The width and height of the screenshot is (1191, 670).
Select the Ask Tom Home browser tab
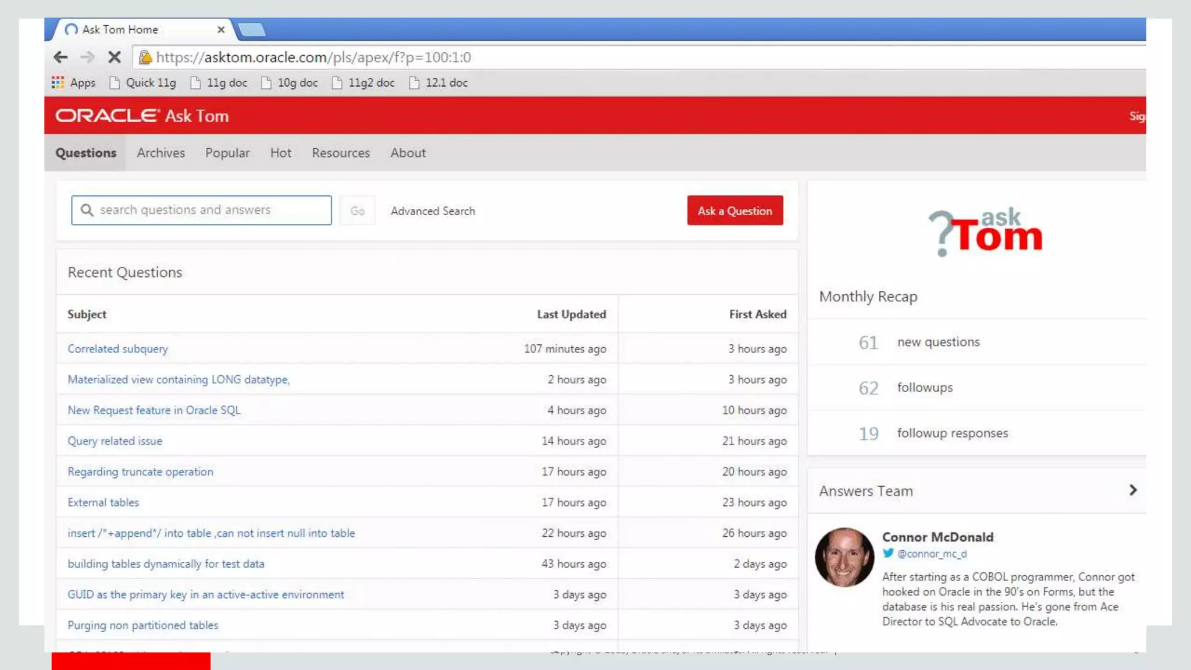pos(142,30)
